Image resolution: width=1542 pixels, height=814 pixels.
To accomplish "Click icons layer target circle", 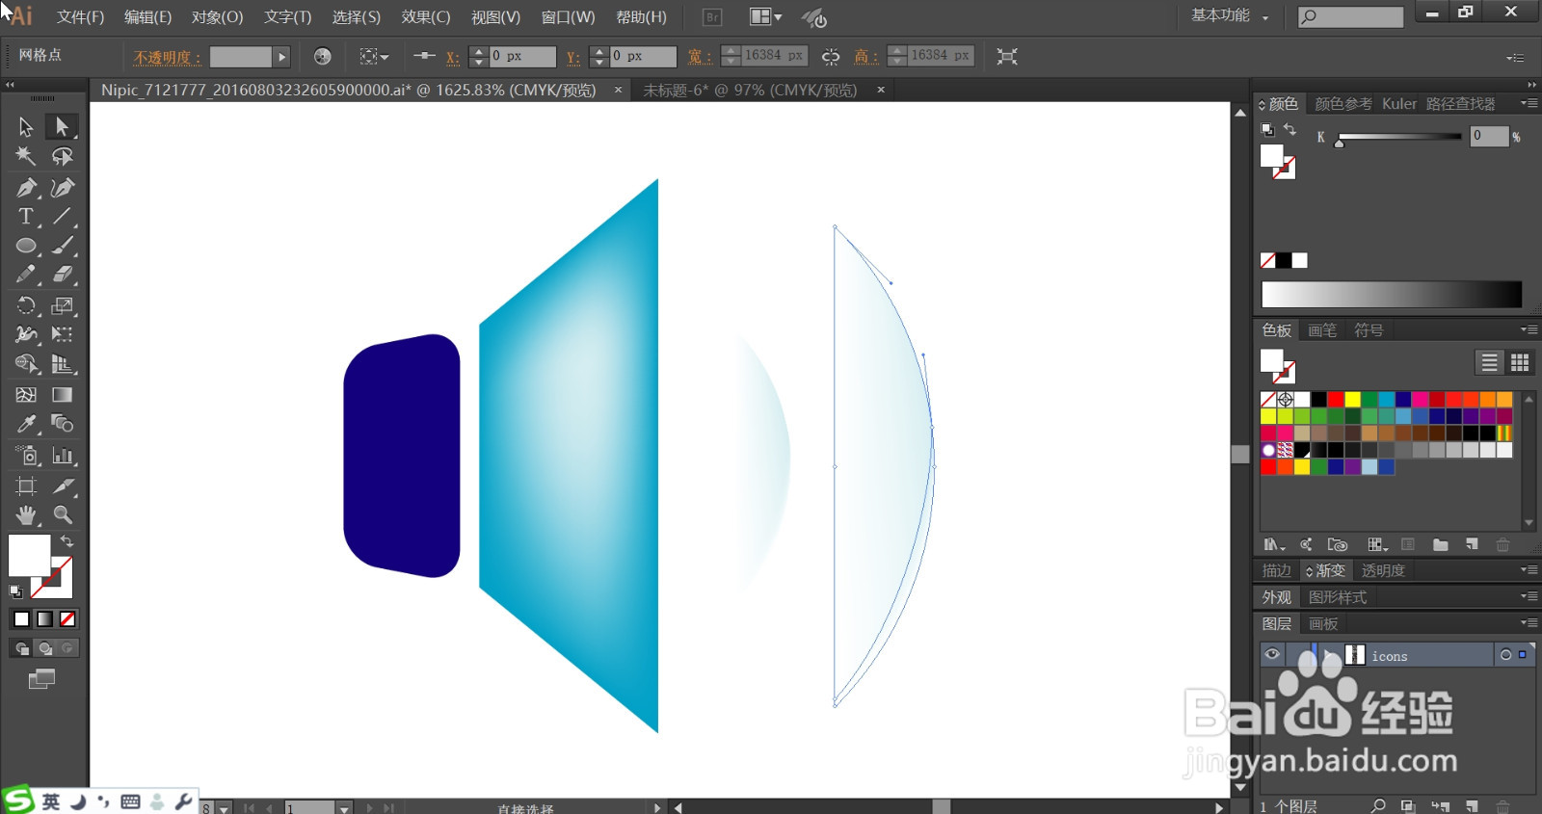I will (1505, 655).
